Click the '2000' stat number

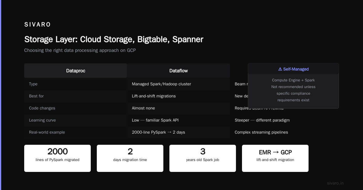pos(57,151)
